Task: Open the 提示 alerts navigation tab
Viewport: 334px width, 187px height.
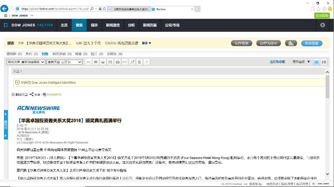Action: pyautogui.click(x=95, y=25)
